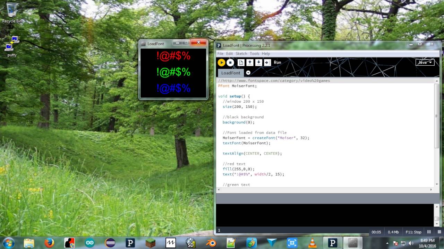Image resolution: width=444 pixels, height=249 pixels.
Task: Click the '//Font loaded from data file' comment
Action: pos(255,132)
